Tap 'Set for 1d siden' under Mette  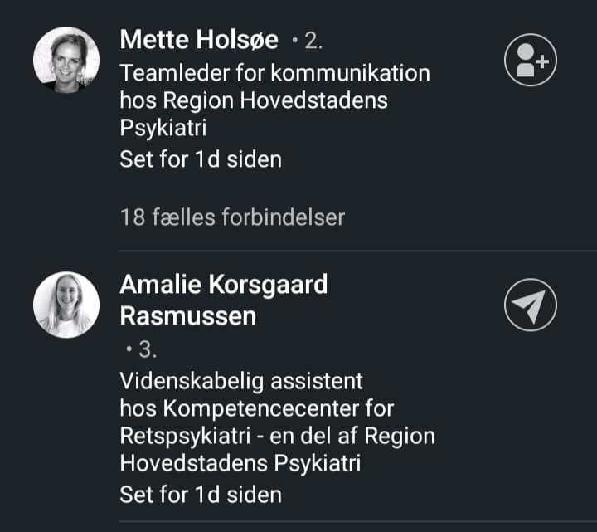[x=201, y=159]
